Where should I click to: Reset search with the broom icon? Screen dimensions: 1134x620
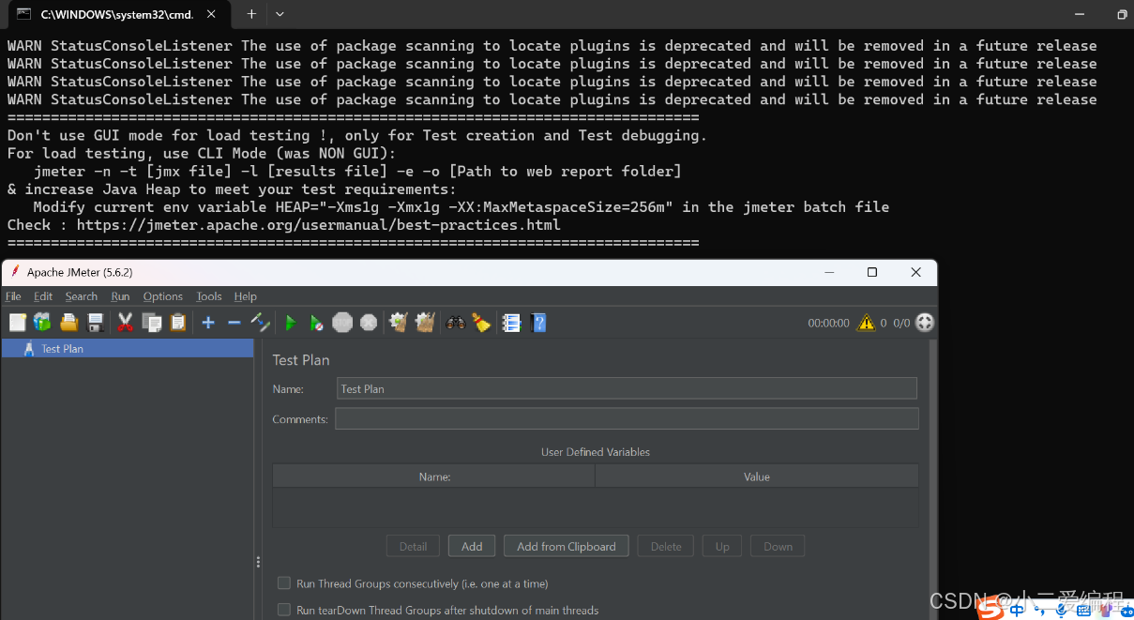point(481,323)
